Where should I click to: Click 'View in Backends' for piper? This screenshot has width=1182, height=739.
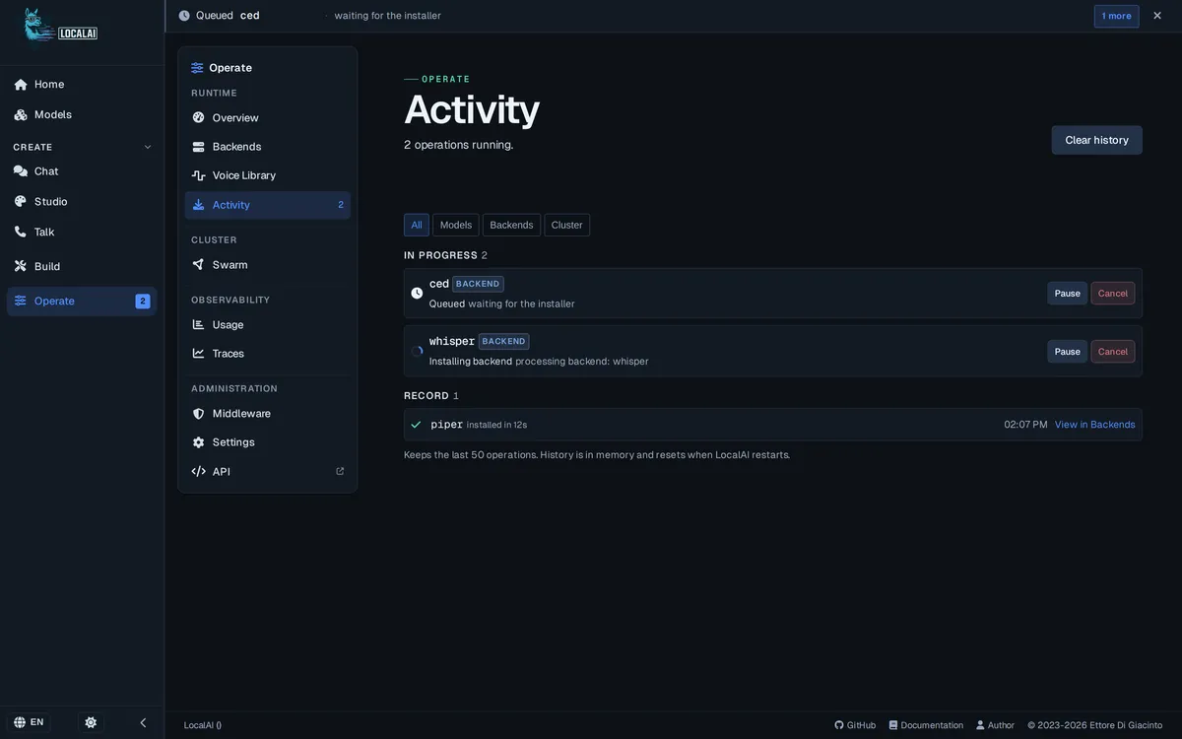1094,425
